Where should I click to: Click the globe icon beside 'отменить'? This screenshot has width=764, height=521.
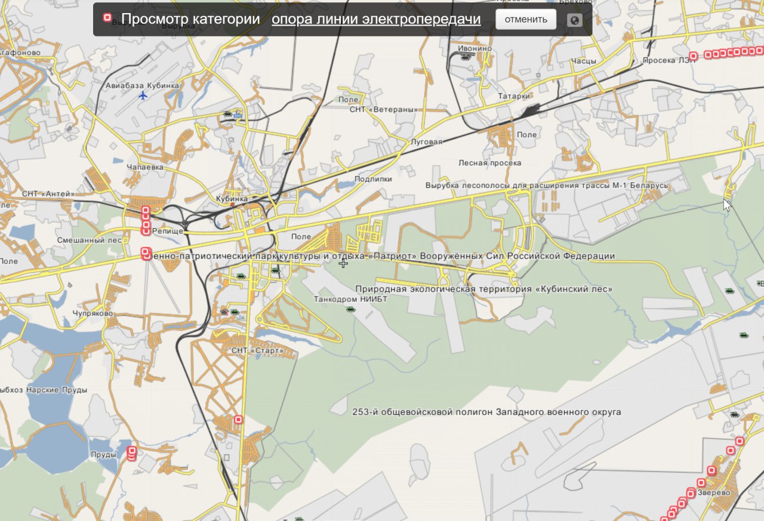575,20
